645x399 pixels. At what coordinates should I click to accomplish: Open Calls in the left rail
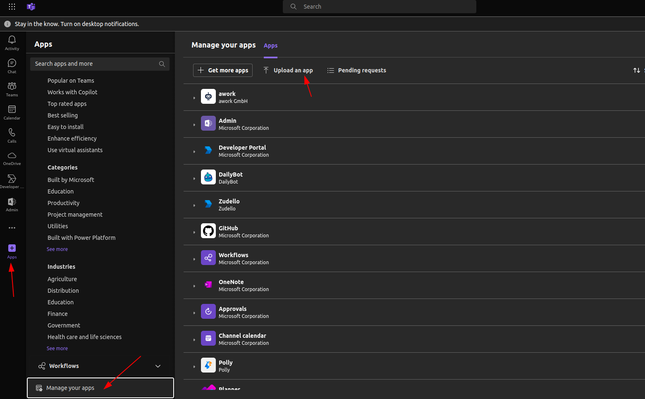coord(12,135)
